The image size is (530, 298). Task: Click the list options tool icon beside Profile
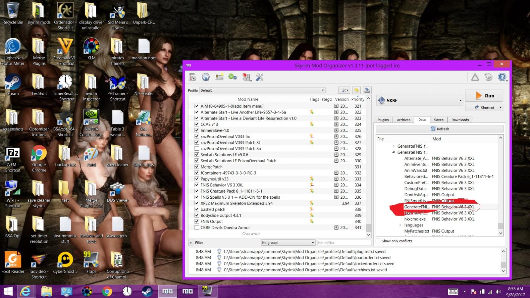click(344, 90)
